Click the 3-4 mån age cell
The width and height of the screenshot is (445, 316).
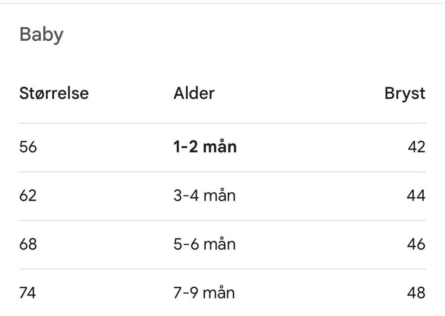(x=204, y=195)
